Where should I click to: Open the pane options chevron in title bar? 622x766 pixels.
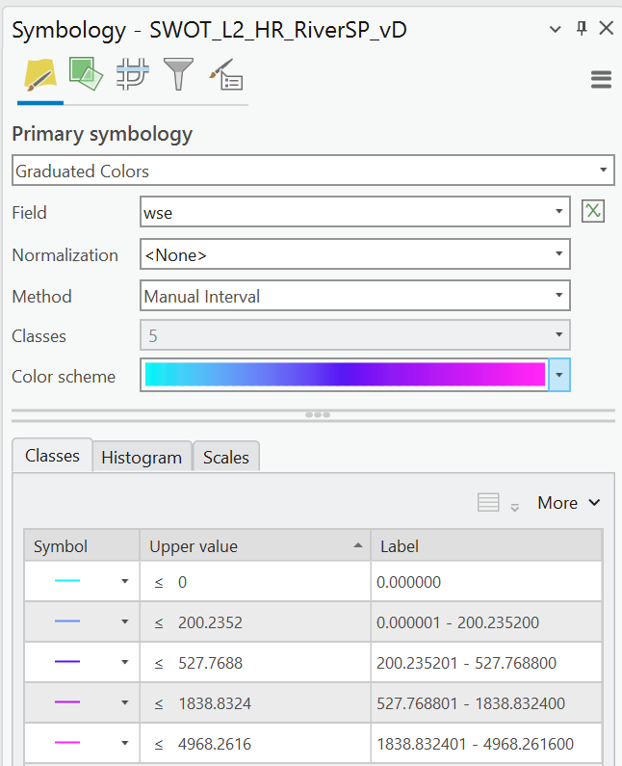point(556,29)
